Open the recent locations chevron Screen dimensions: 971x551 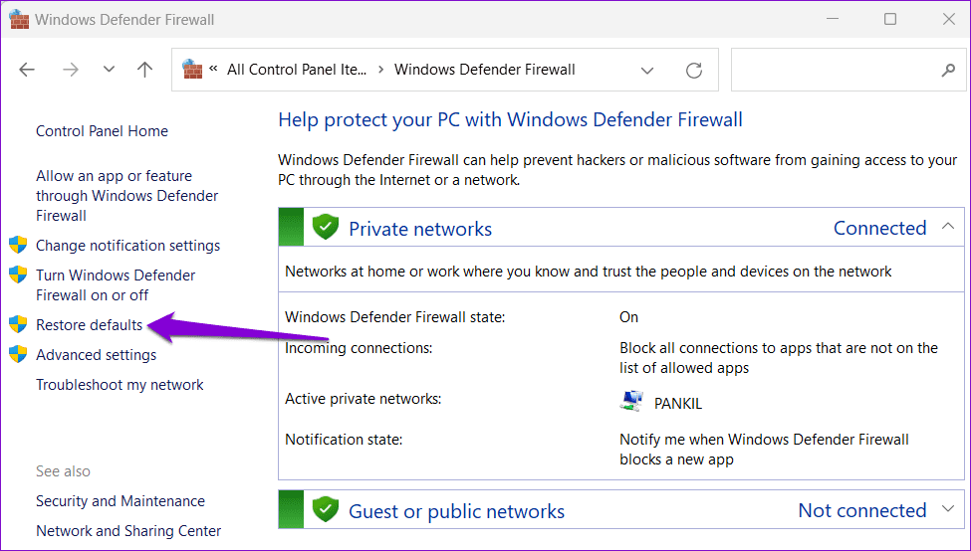(109, 70)
